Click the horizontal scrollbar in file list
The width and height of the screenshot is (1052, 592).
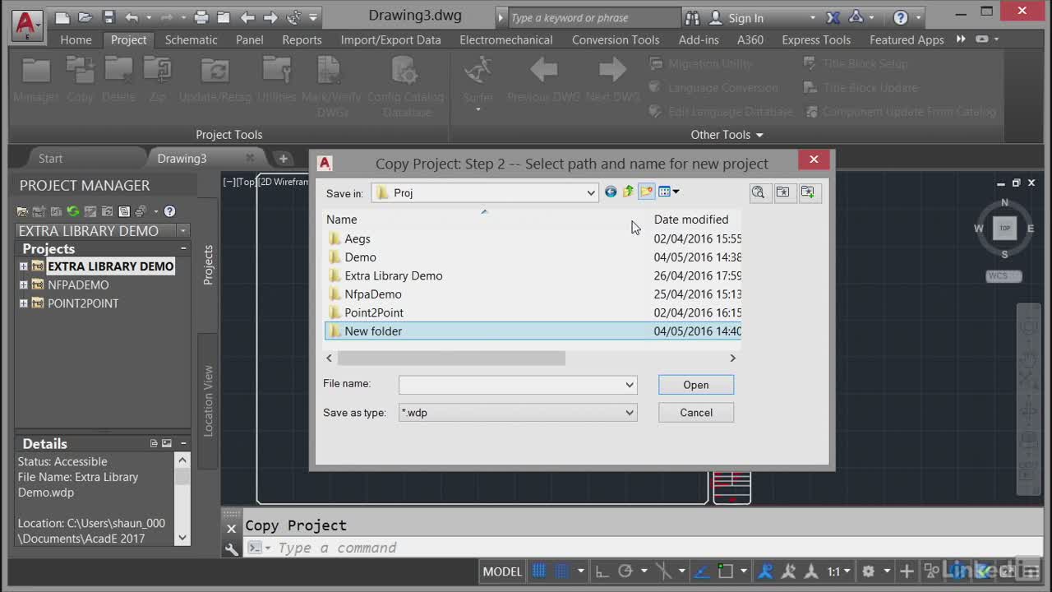(451, 358)
